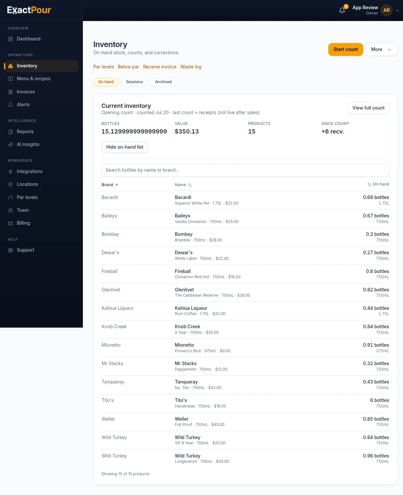Expand the More dropdown
The image size is (403, 495).
[381, 50]
